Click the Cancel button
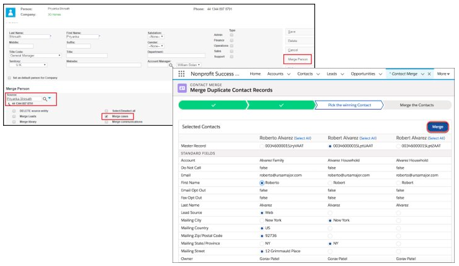Viewport: 459px width, 266px height. (299, 50)
